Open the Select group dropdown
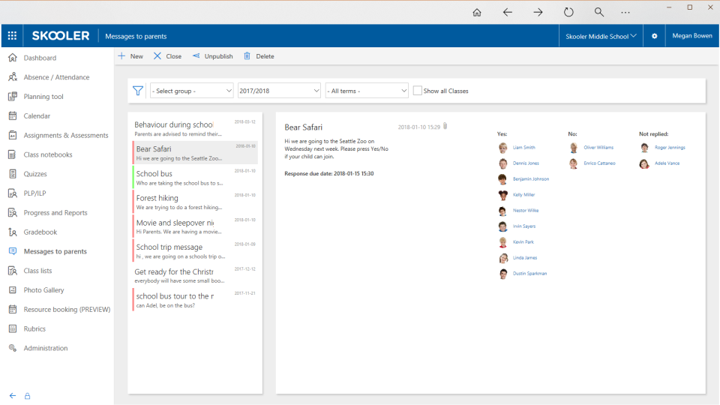The height and width of the screenshot is (405, 720). click(192, 91)
